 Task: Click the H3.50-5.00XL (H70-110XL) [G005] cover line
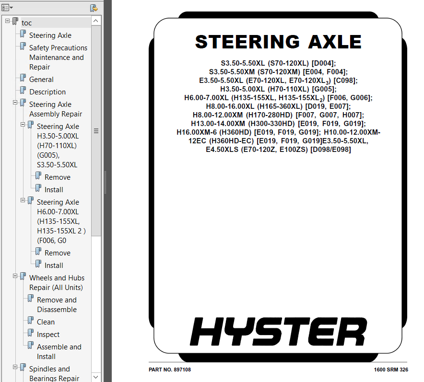coord(278,89)
